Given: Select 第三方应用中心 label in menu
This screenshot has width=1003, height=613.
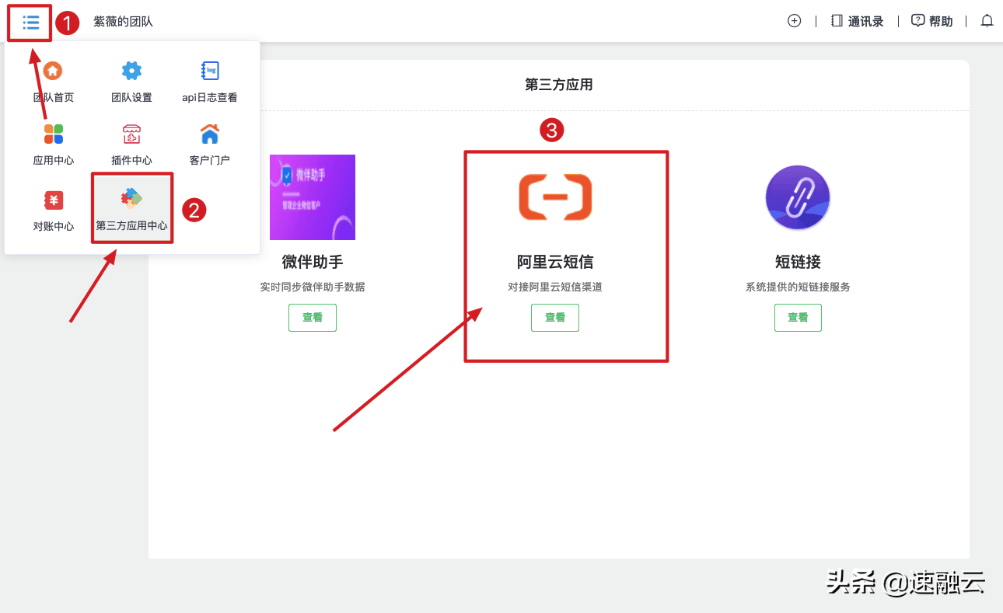Looking at the screenshot, I should (x=131, y=227).
